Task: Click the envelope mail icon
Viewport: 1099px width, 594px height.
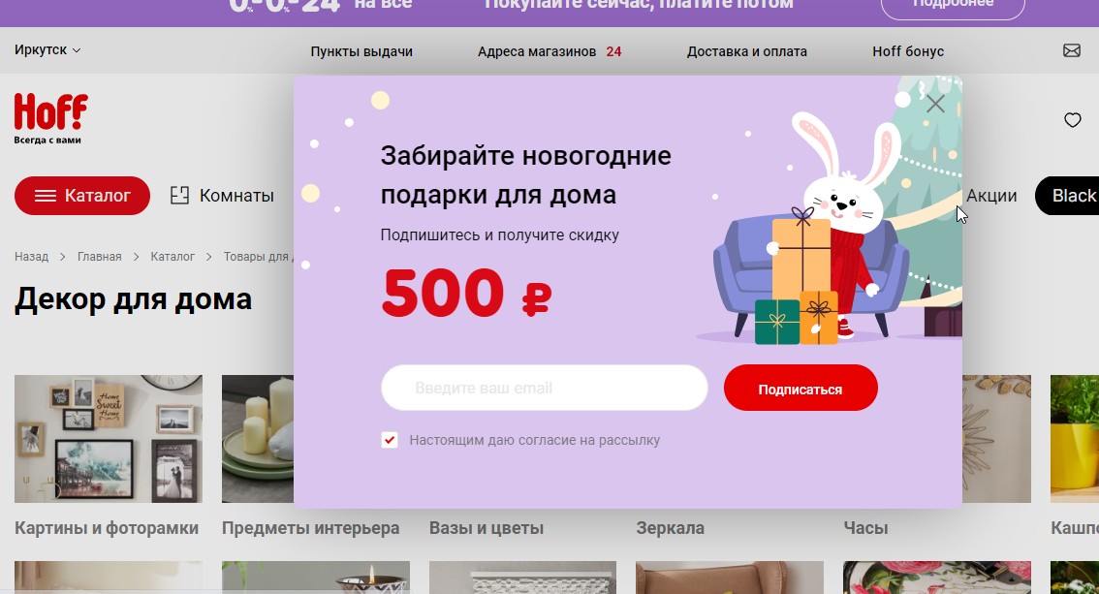Action: [x=1072, y=50]
